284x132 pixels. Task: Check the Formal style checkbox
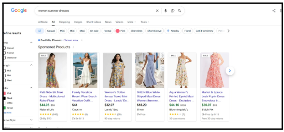[x=4, y=53]
